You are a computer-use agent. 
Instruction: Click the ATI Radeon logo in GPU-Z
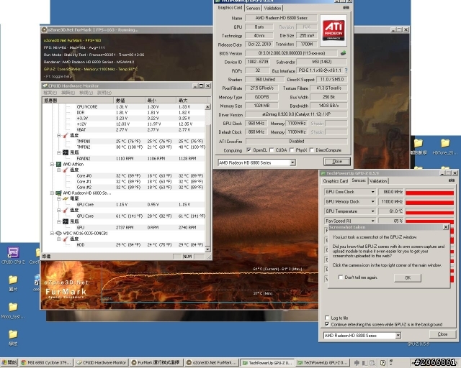pyautogui.click(x=334, y=30)
